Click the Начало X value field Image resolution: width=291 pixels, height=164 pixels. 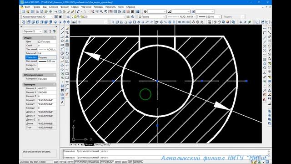(47, 88)
